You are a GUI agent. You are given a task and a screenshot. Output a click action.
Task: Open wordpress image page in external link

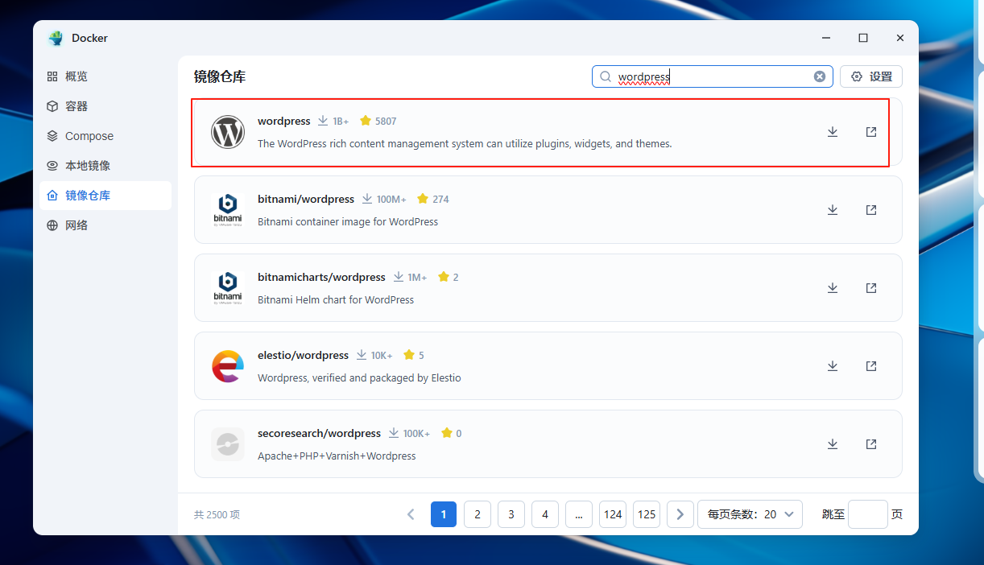[871, 132]
